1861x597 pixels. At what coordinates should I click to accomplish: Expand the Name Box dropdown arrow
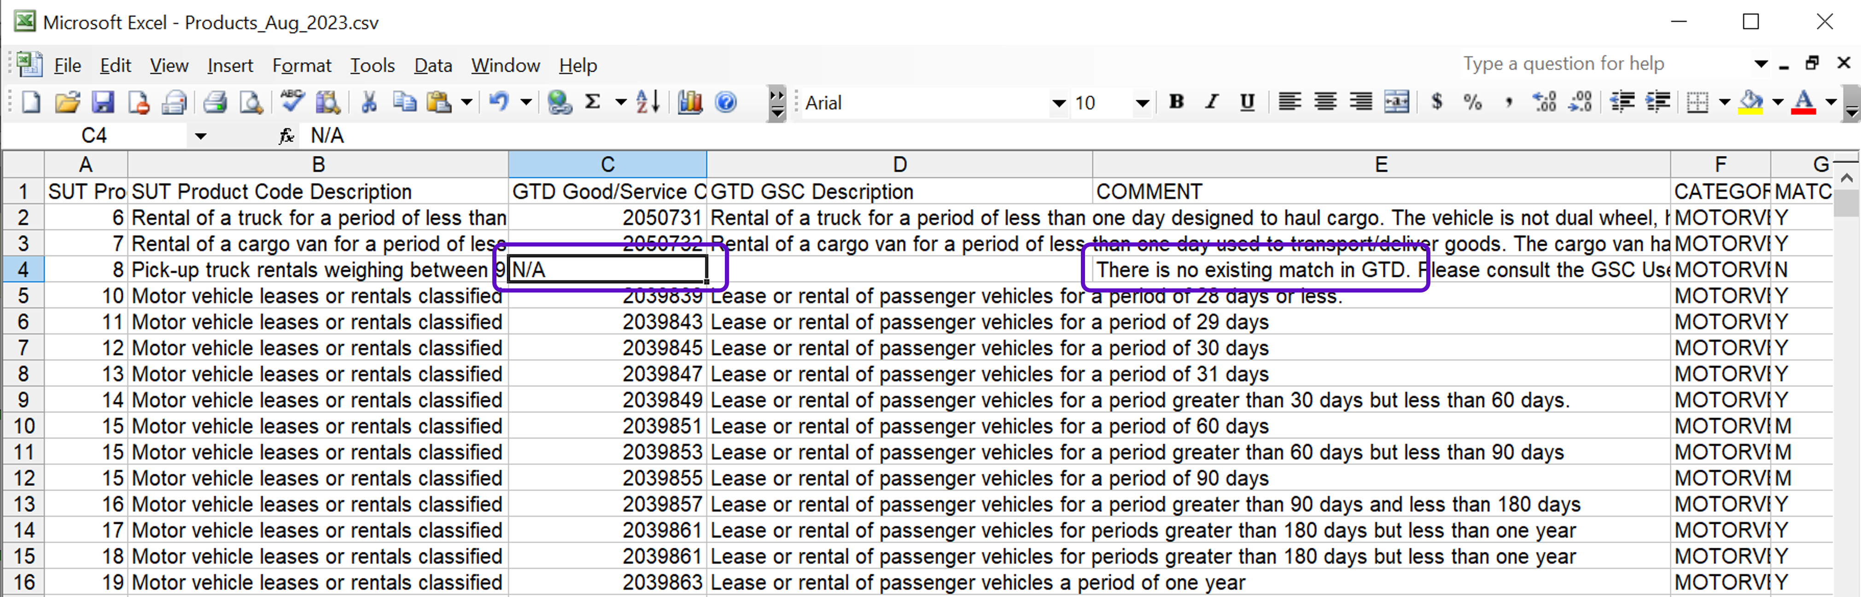coord(200,136)
